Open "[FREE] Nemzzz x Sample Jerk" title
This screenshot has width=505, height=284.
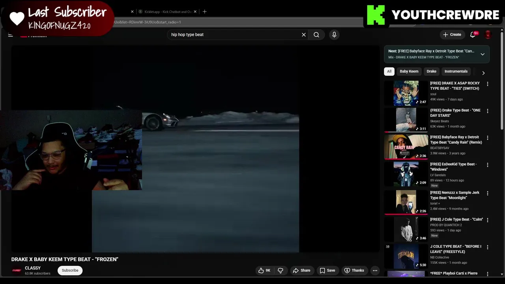coord(454,195)
